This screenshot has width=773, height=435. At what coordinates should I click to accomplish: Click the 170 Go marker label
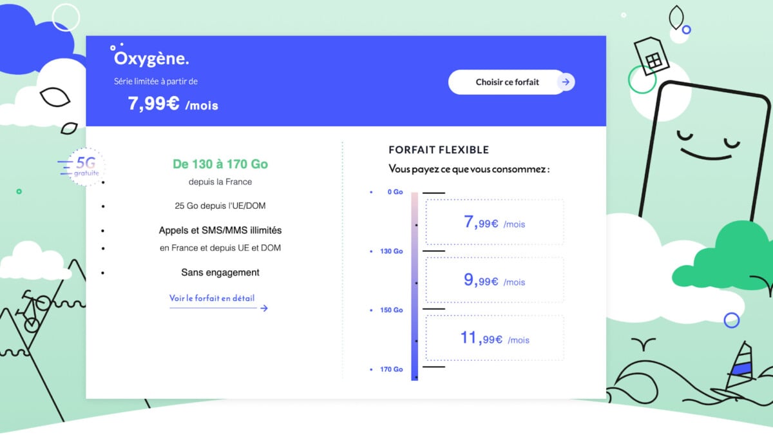point(391,369)
